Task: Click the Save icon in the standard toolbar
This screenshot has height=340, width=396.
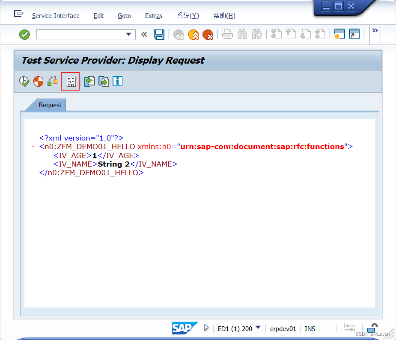Action: [159, 35]
